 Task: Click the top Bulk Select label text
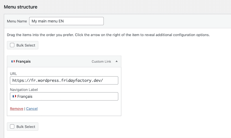(26, 45)
